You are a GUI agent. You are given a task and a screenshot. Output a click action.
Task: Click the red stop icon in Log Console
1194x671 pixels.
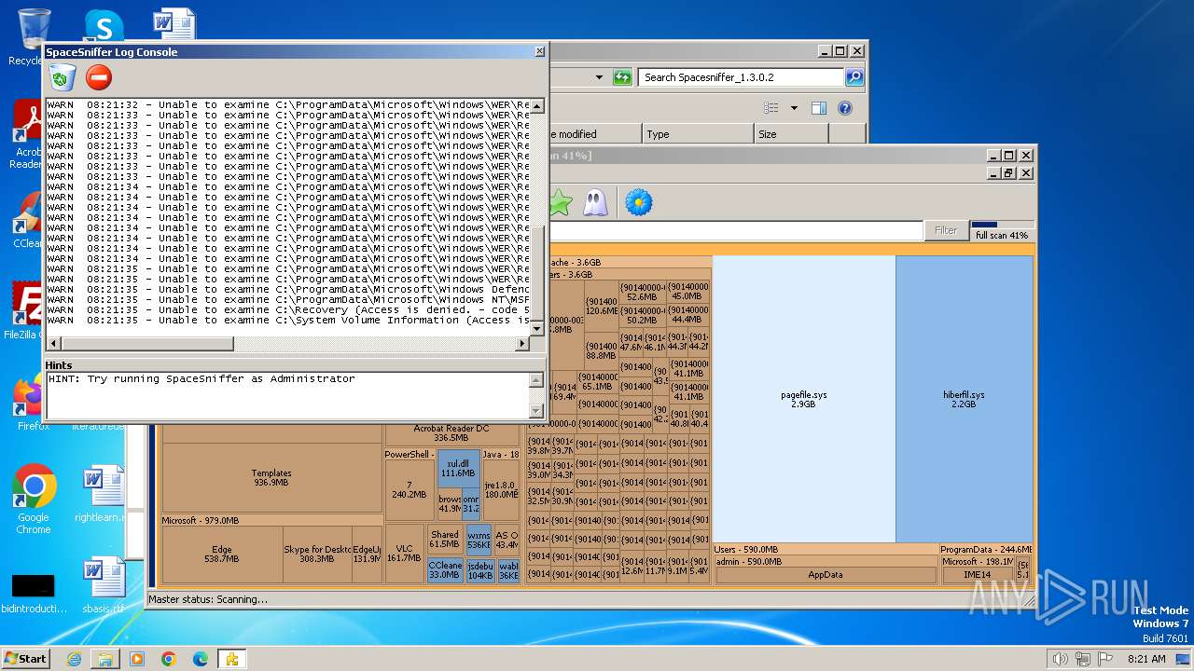[98, 77]
